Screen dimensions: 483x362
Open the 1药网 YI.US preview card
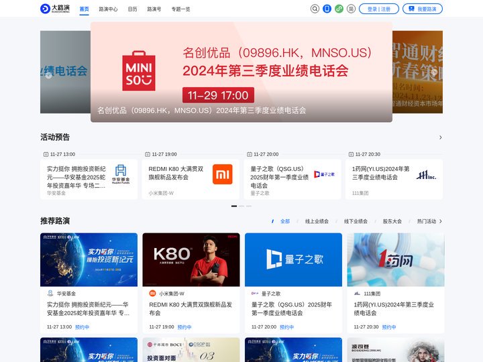click(x=394, y=179)
